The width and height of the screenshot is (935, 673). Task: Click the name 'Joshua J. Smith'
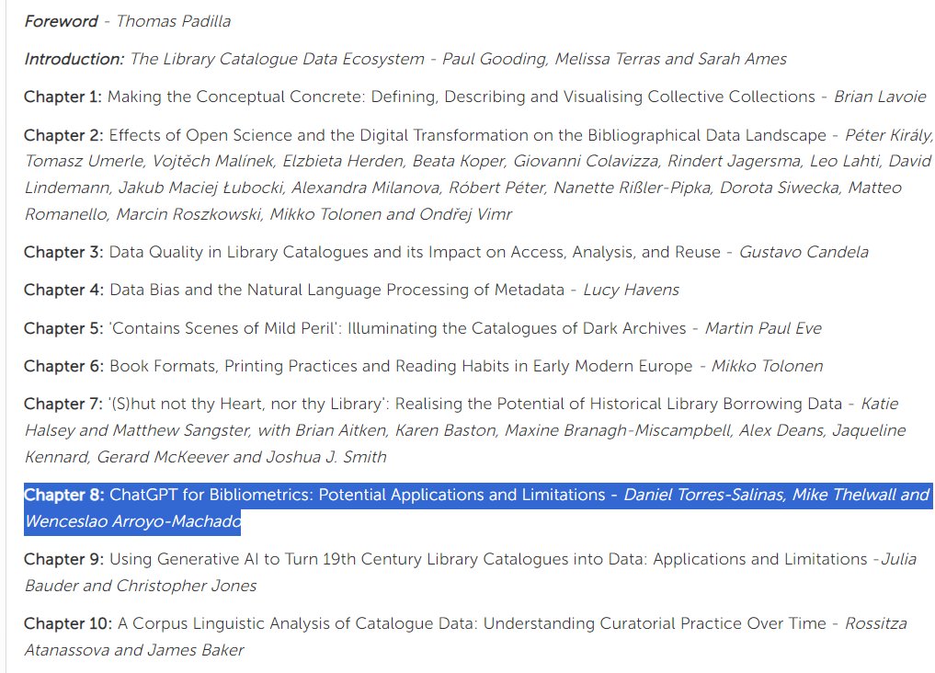(x=326, y=457)
